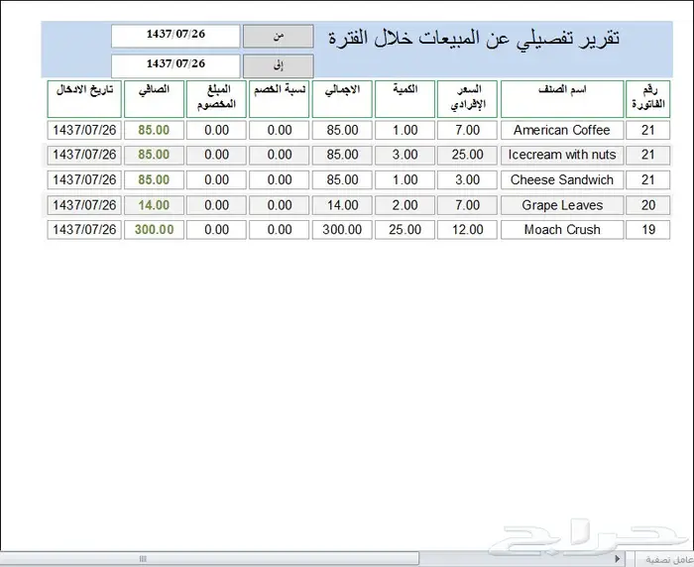Click invoice number 19 cell

click(x=647, y=230)
